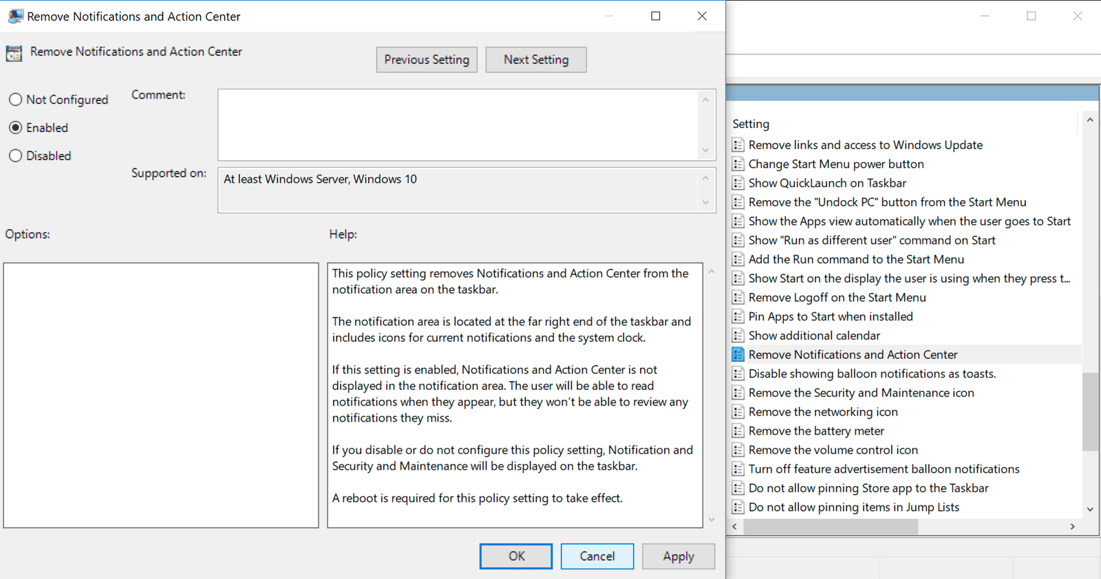Click the icon beside Turn off feature advertisement balloon notifications
The image size is (1101, 579).
click(x=738, y=469)
